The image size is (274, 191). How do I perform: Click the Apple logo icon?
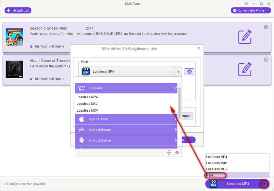82,119
